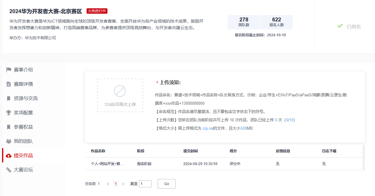Click the 火热进行中 status badge
375x196 pixels.
(97, 11)
